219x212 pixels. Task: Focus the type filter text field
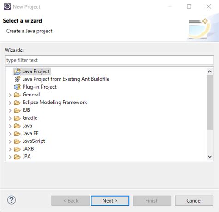(x=109, y=60)
